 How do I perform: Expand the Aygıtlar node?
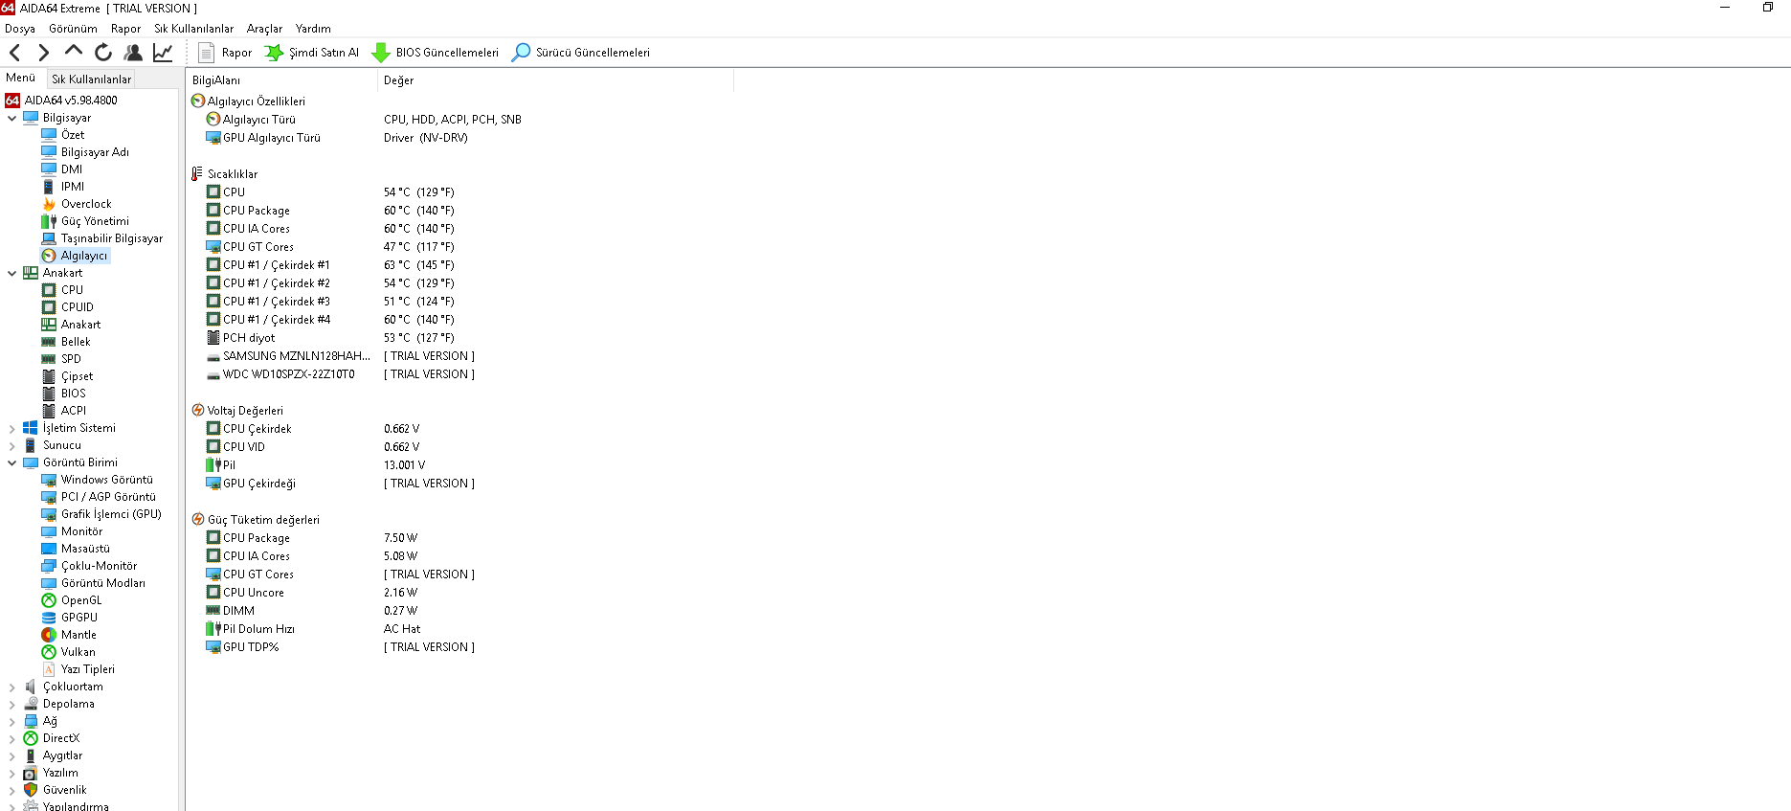[11, 756]
